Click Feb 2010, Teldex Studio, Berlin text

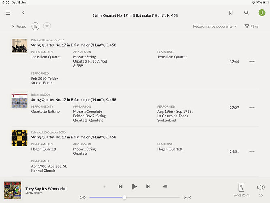coord(45,81)
